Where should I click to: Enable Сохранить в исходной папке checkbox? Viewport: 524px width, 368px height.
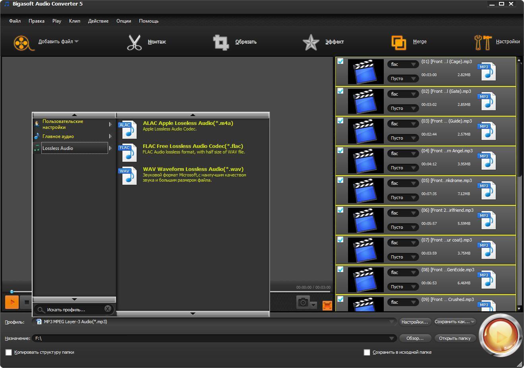click(x=367, y=352)
